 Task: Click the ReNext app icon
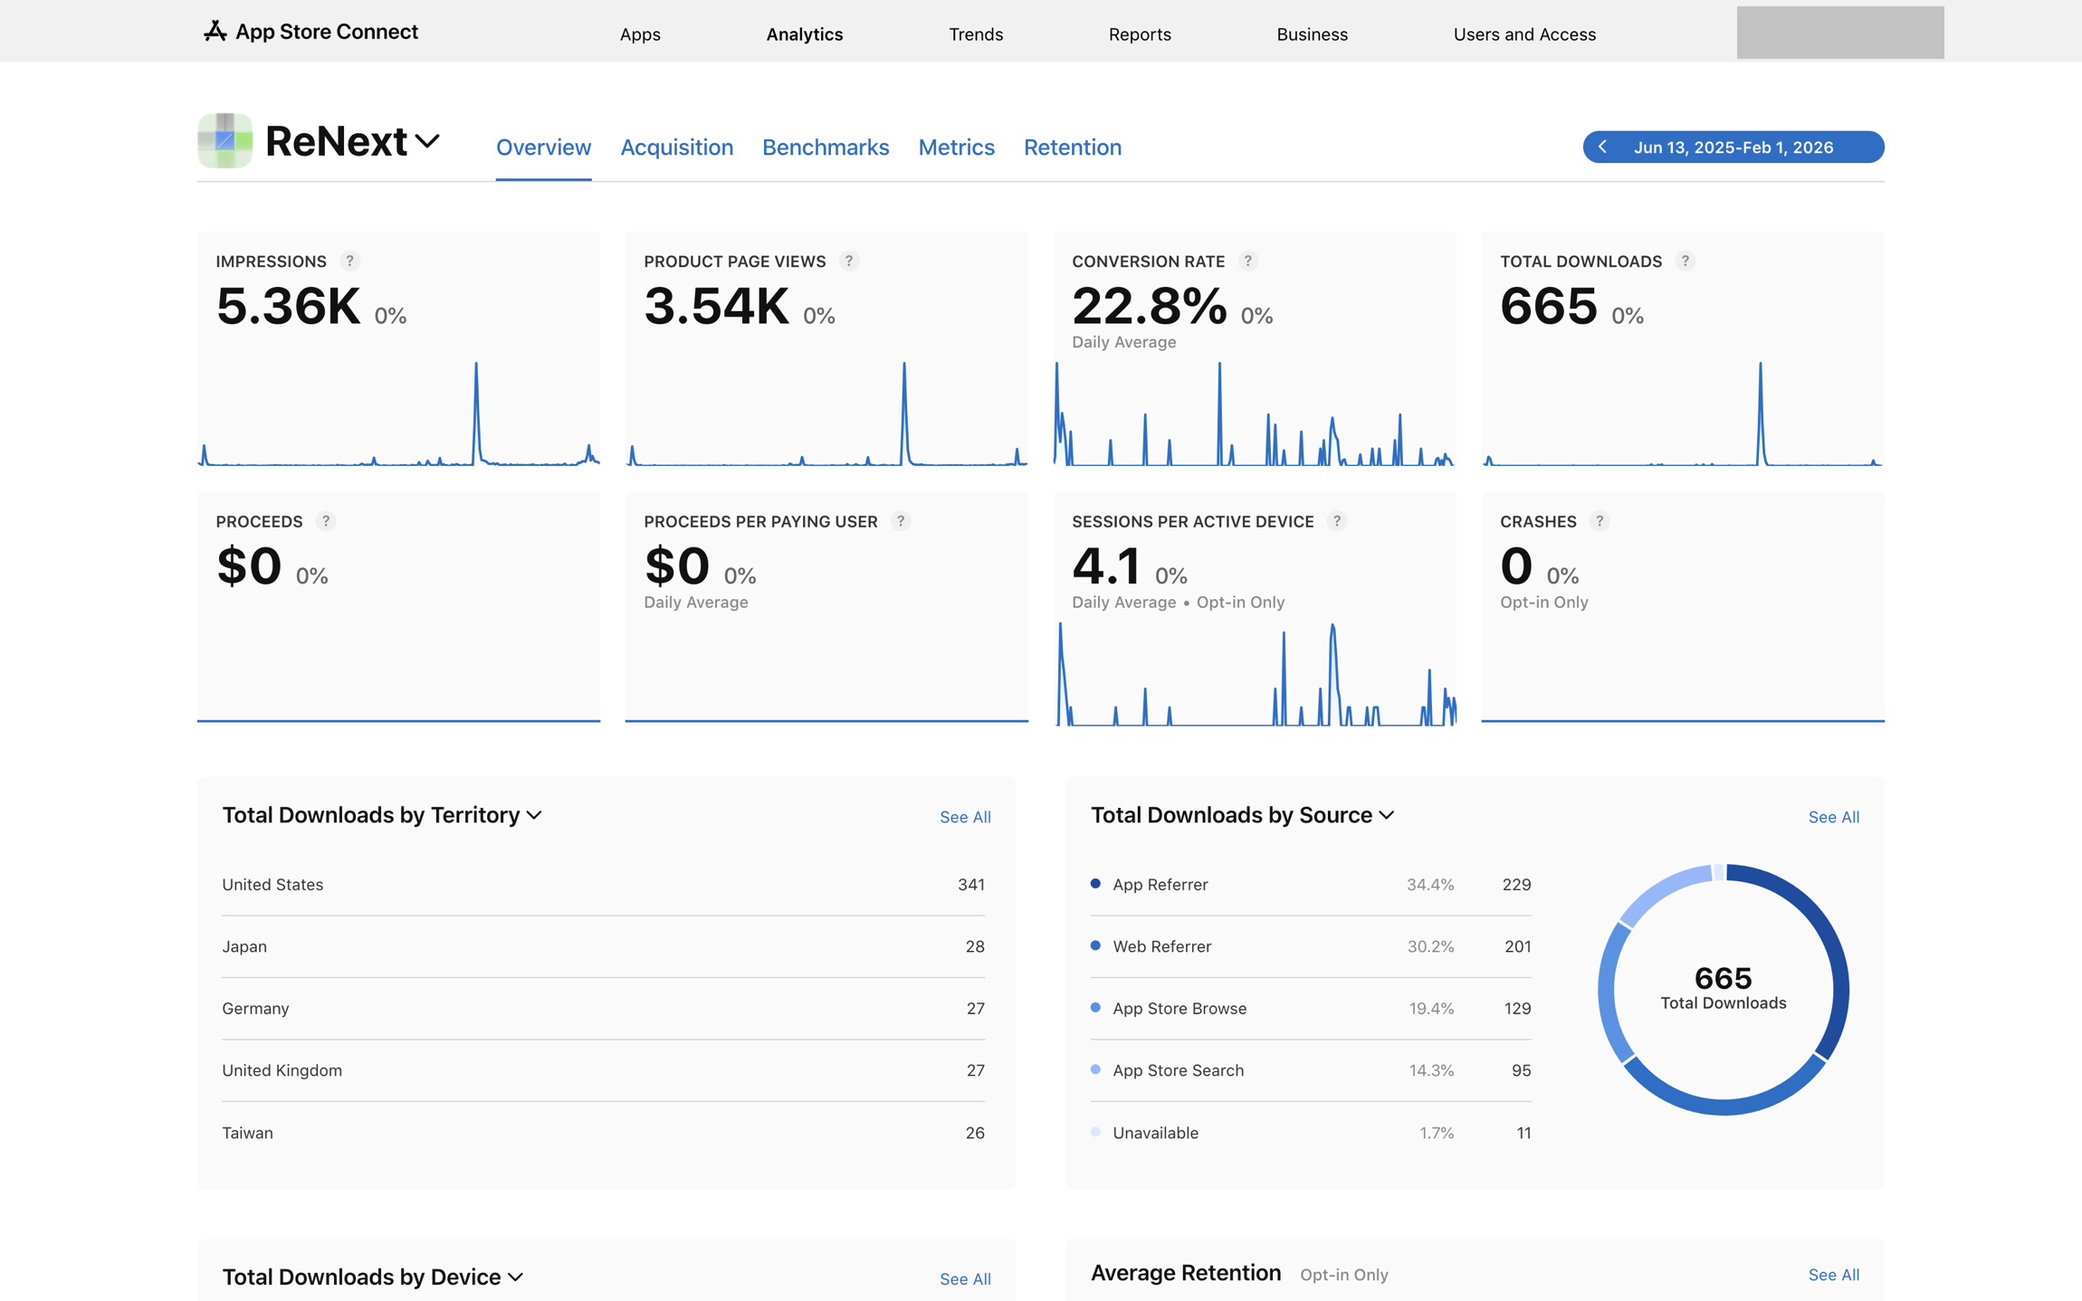(x=224, y=141)
